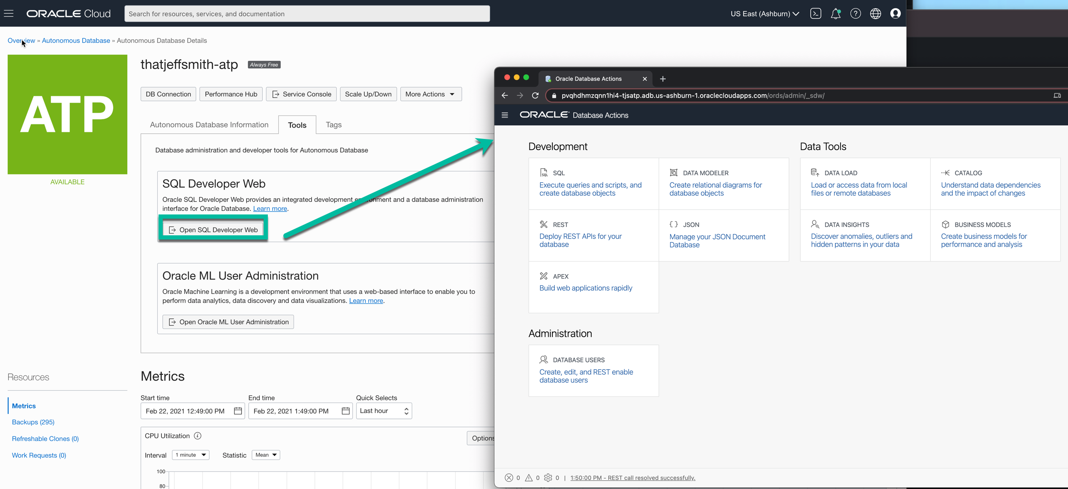Follow Autonomous Database breadcrumb link
Screen dimensions: 1068x489
point(76,40)
